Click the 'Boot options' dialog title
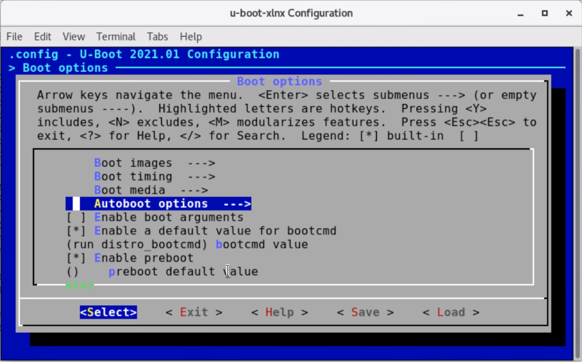Image resolution: width=582 pixels, height=362 pixels. pyautogui.click(x=279, y=81)
